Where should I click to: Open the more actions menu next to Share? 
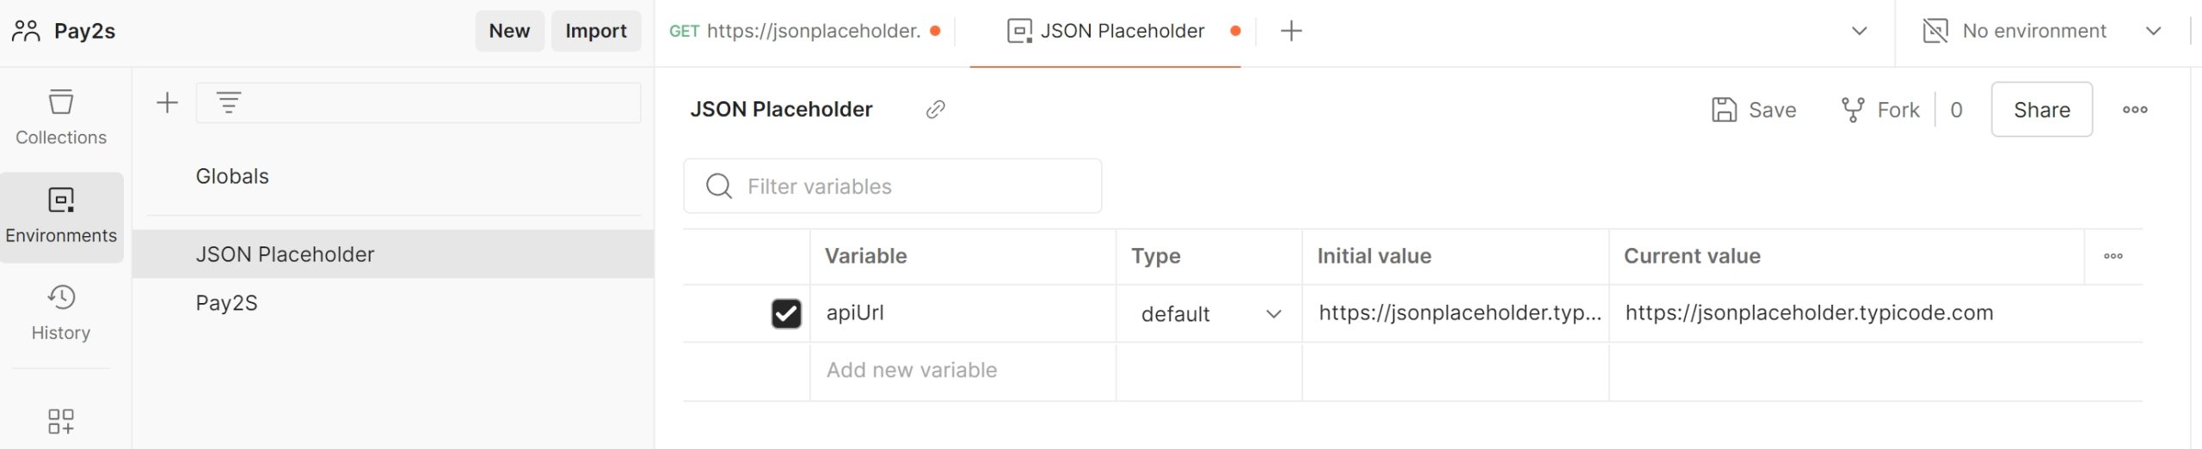[2135, 110]
